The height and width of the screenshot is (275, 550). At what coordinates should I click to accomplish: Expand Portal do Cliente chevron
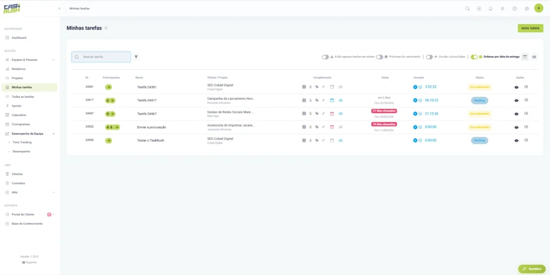point(54,214)
